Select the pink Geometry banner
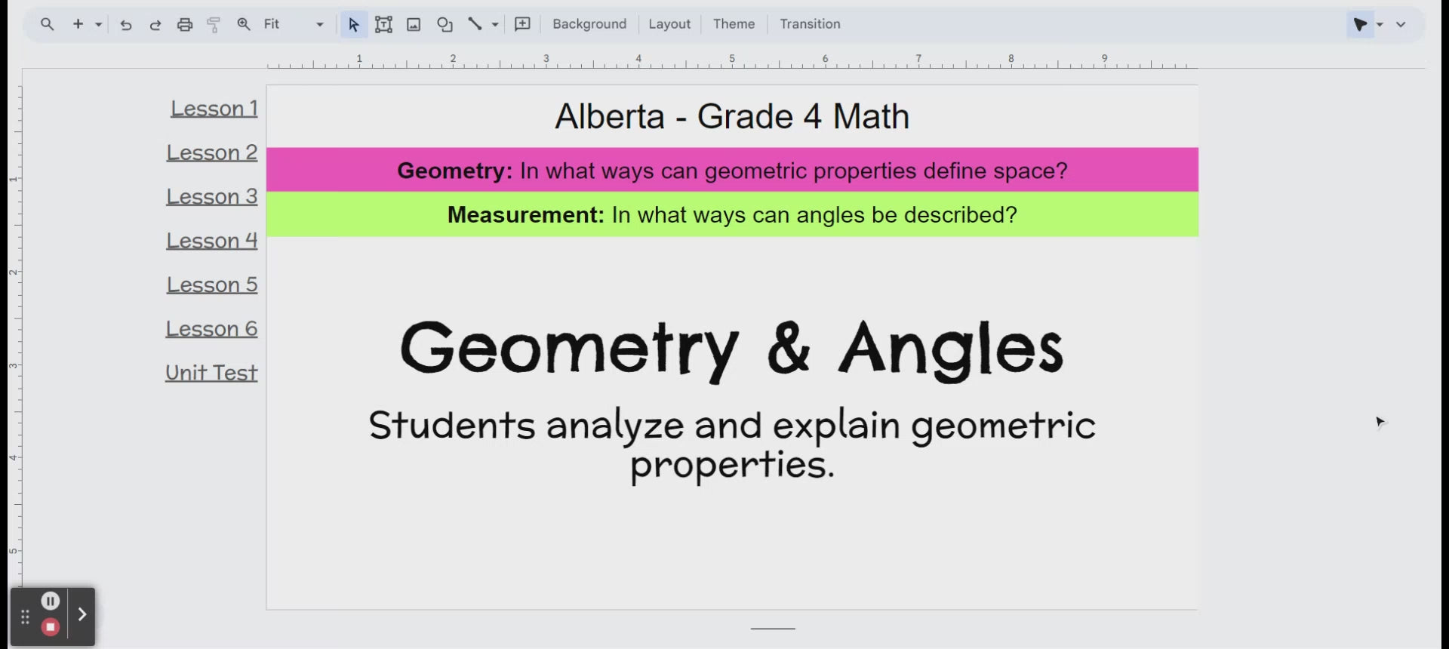The height and width of the screenshot is (649, 1449). (732, 171)
